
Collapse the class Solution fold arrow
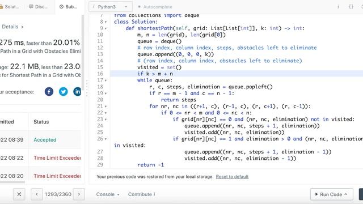click(x=106, y=22)
